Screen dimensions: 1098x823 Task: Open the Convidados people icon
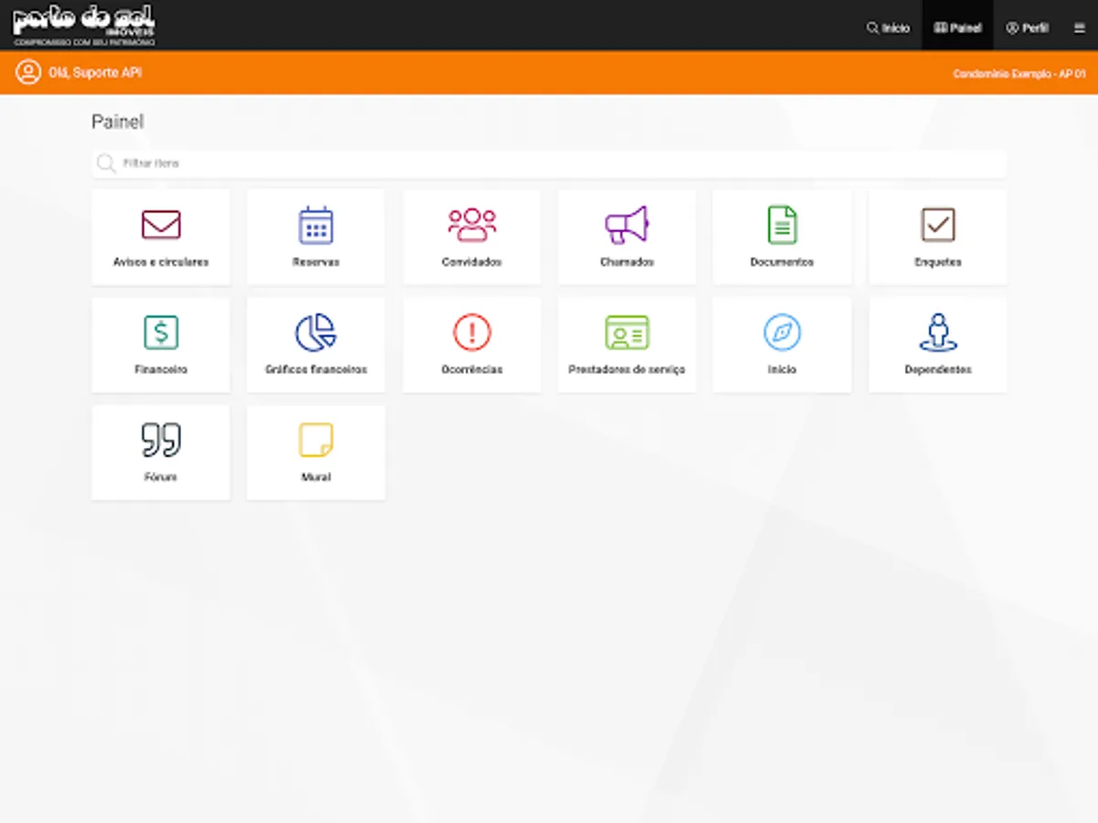pos(471,224)
